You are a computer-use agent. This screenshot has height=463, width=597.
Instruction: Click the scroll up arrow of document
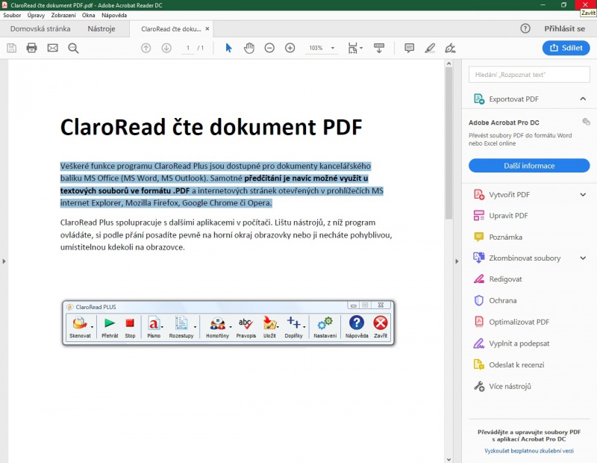[449, 63]
